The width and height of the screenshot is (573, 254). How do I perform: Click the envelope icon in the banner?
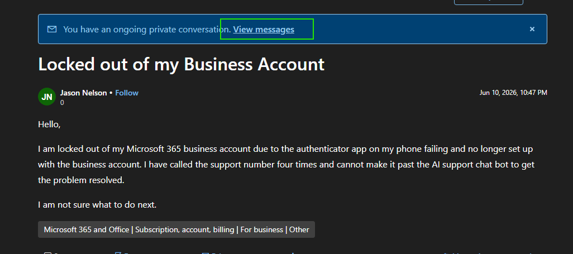coord(52,29)
